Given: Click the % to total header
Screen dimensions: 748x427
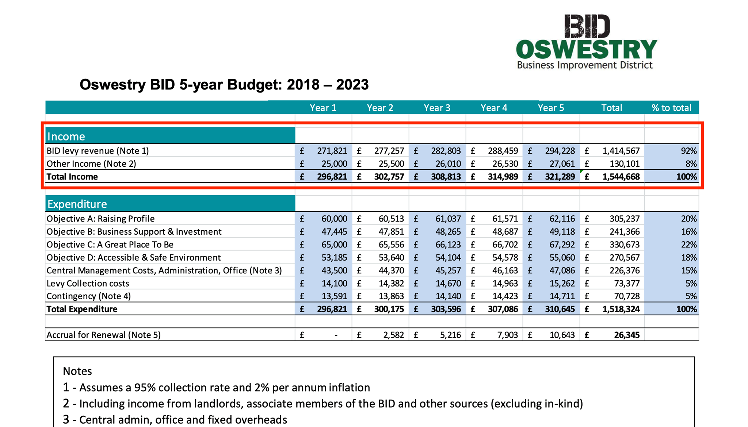Looking at the screenshot, I should (x=671, y=108).
